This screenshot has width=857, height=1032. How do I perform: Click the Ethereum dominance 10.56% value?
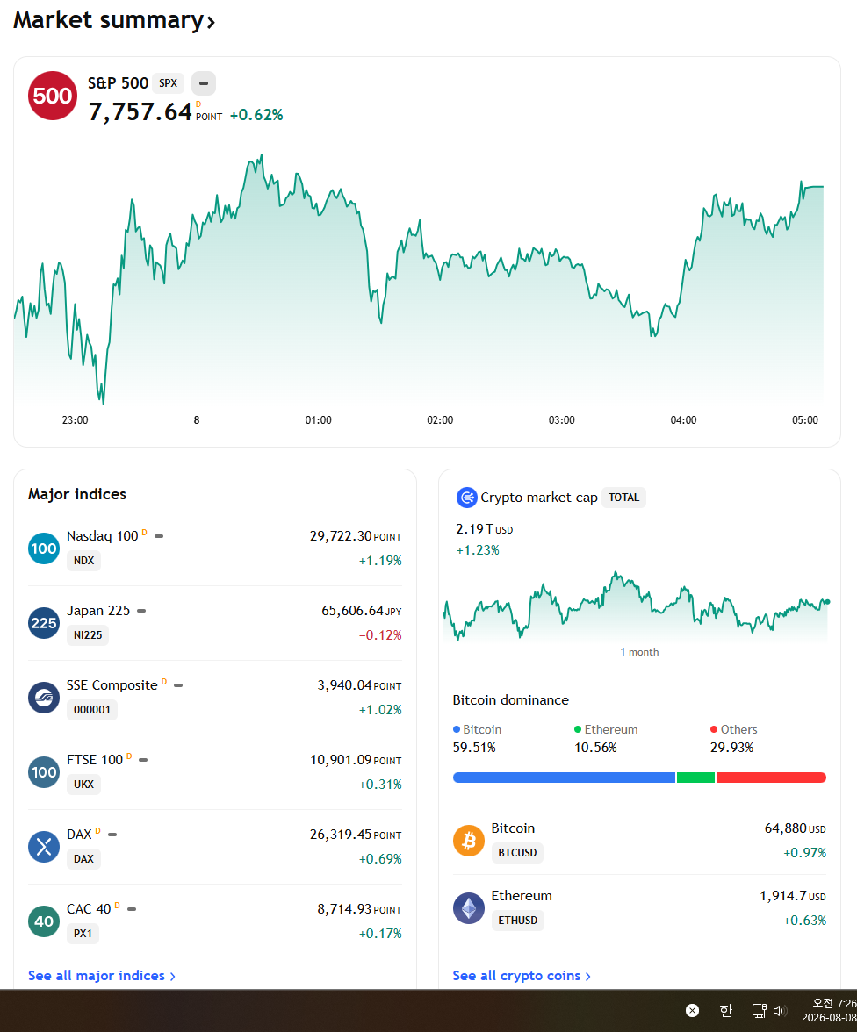pos(595,748)
